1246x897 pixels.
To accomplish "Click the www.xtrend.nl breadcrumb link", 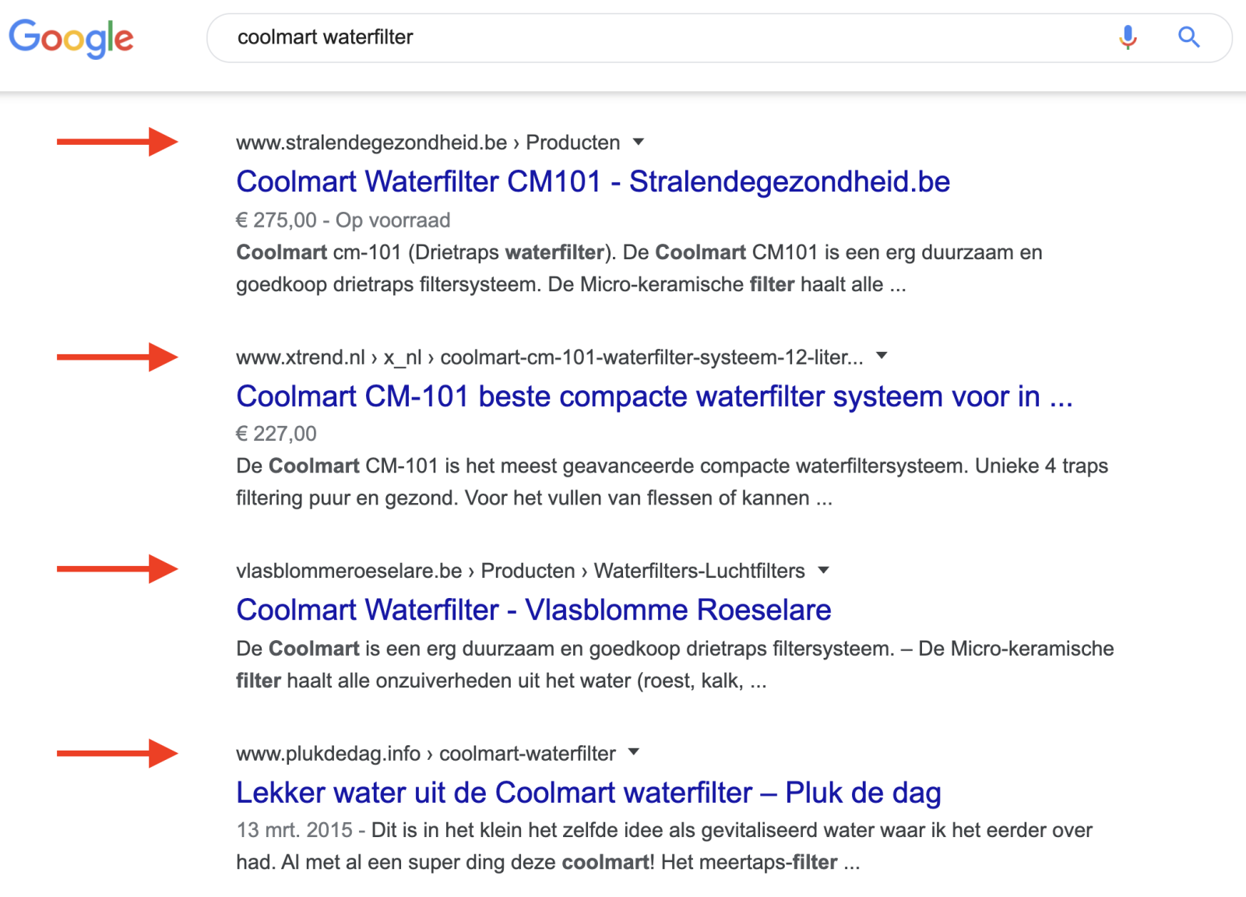I will 300,356.
